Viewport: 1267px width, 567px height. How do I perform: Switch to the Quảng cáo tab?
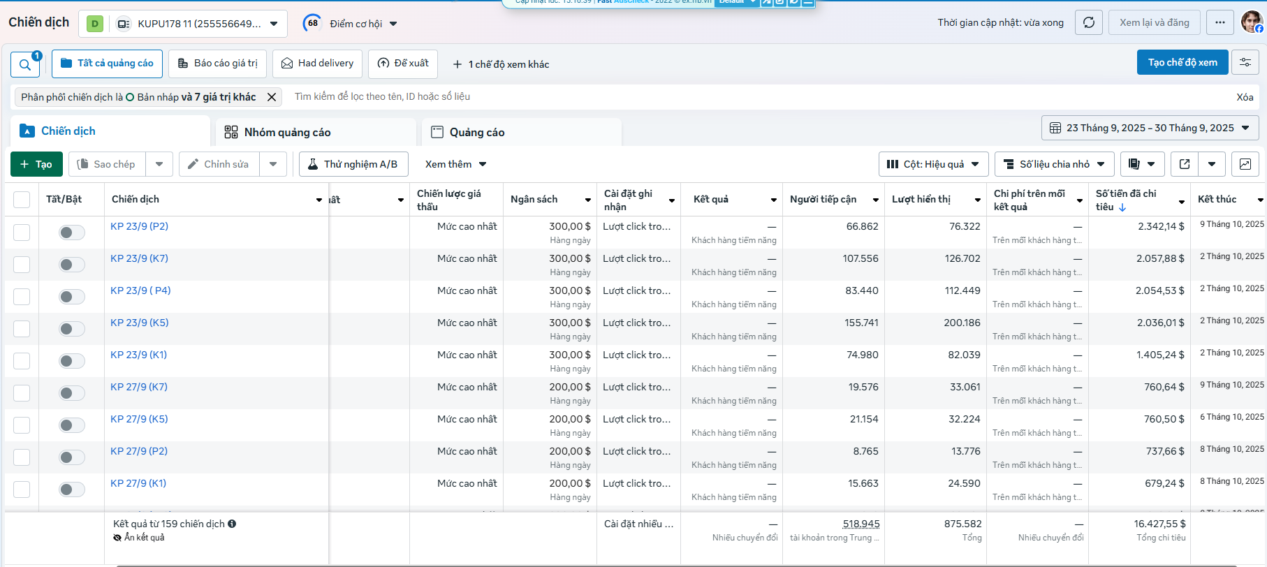click(x=521, y=132)
